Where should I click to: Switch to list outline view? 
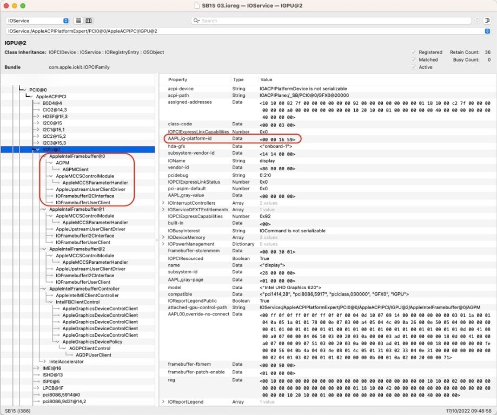78,21
